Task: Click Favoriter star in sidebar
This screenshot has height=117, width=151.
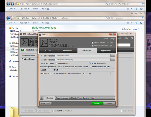Action: (10, 28)
